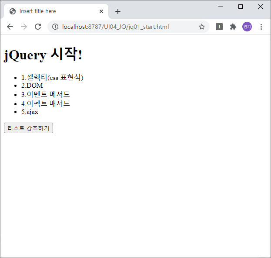Click the localhost URL in address bar
Viewport: 271px width, 258px height.
pos(115,27)
